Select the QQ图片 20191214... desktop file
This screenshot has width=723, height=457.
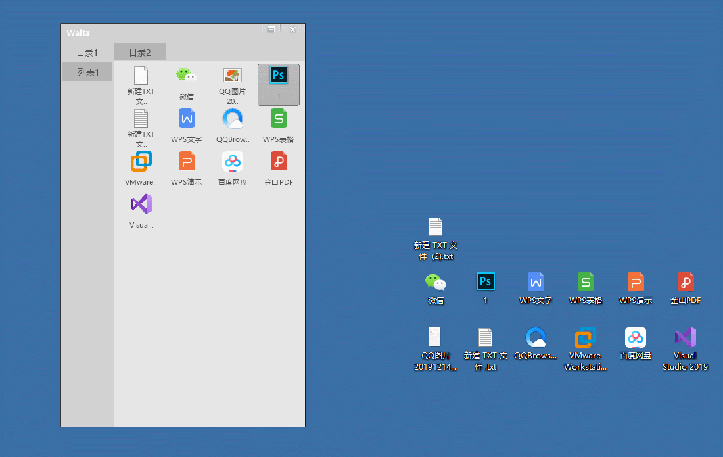point(435,349)
